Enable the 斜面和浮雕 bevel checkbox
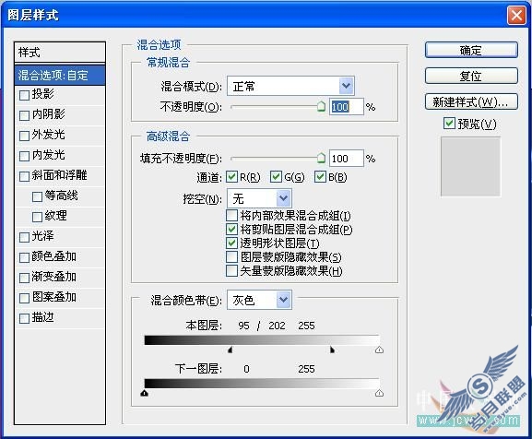 24,177
